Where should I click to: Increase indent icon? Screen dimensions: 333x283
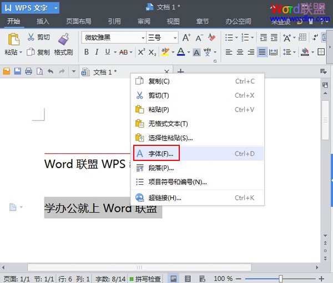click(x=274, y=38)
